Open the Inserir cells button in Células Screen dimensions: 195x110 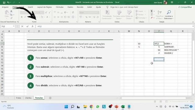tap(140, 11)
